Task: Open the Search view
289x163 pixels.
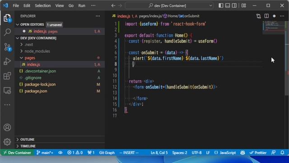Action: [x=7, y=32]
